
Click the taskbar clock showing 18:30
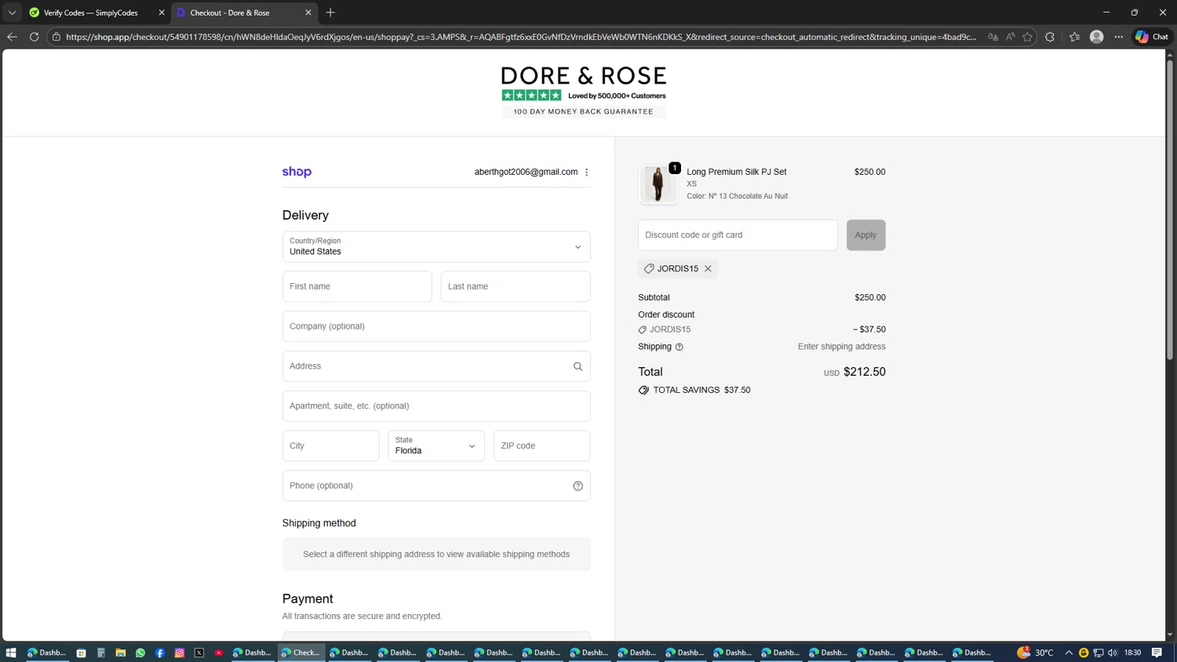tap(1132, 653)
